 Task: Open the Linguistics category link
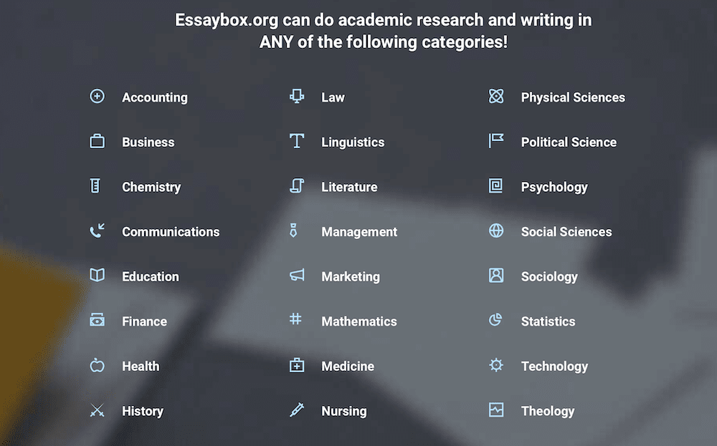coord(353,142)
